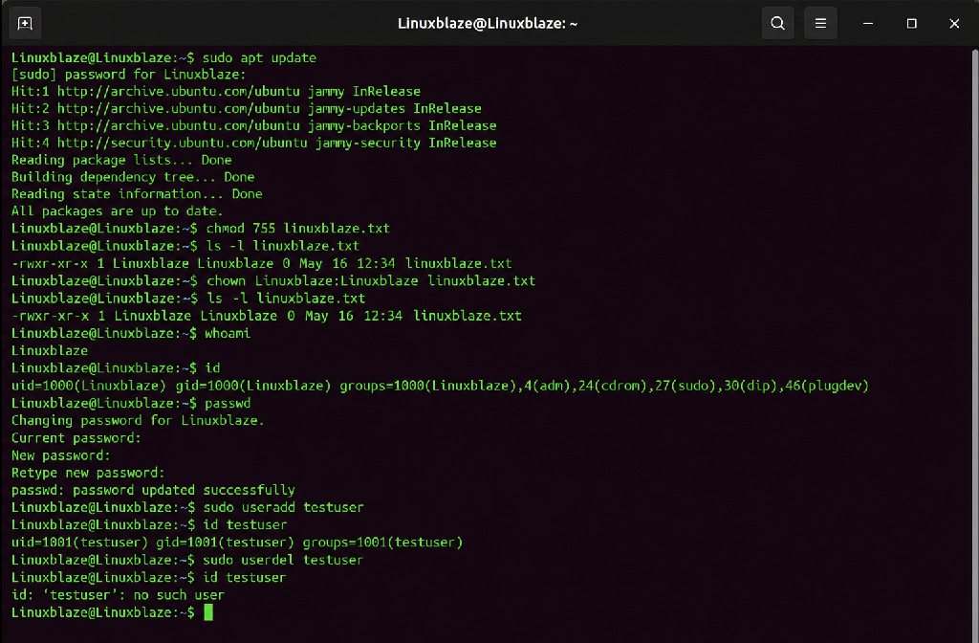
Task: Click '[sudo] password for Linuxblaze:' line
Action: (129, 75)
